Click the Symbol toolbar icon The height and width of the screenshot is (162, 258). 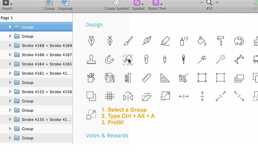click(x=137, y=3)
